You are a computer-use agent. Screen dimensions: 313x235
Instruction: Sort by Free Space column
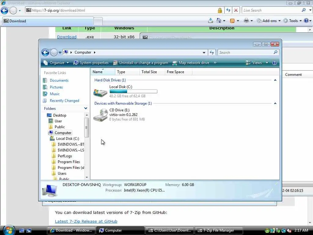179,72
